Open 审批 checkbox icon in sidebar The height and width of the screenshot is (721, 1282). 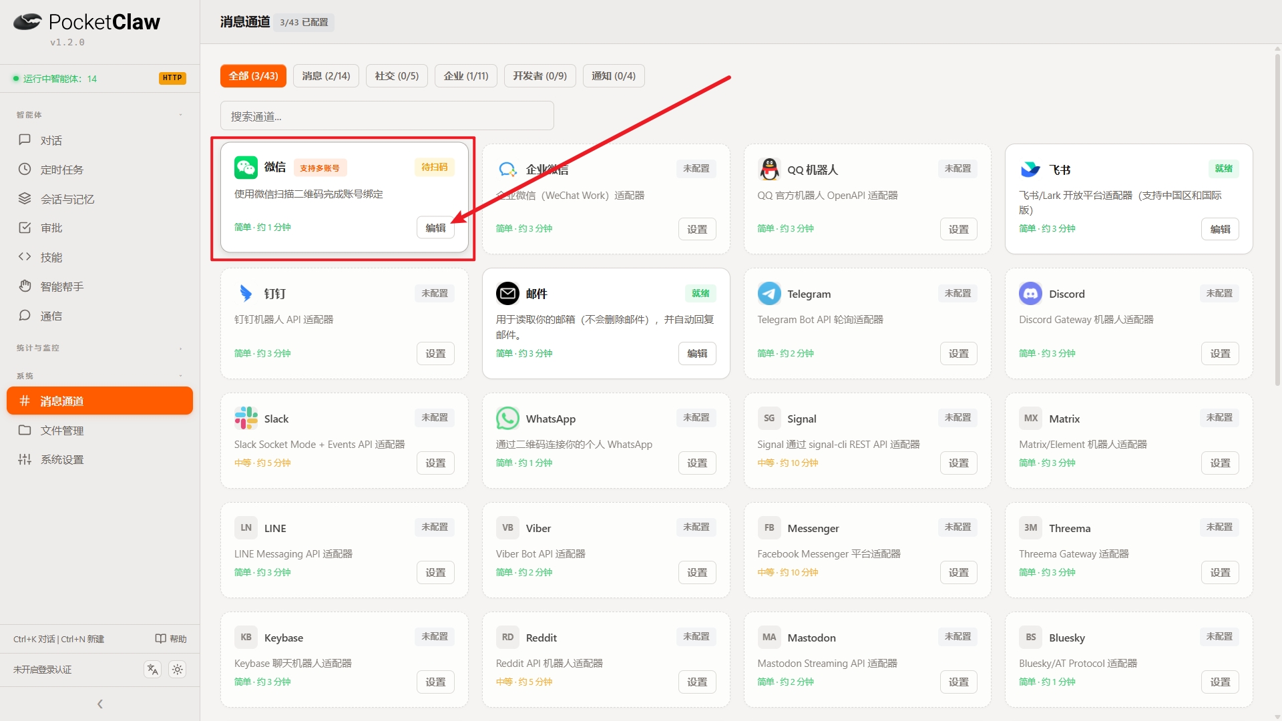pyautogui.click(x=25, y=228)
